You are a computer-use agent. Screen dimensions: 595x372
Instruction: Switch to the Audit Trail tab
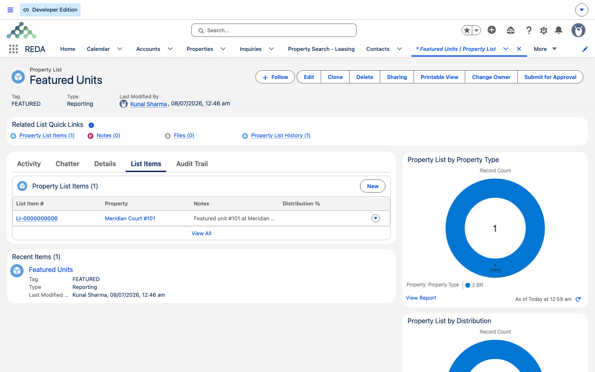coord(192,164)
